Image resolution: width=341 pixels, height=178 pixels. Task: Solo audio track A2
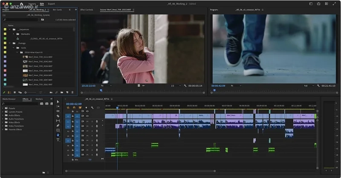pos(92,126)
